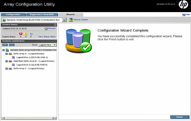Click the Logical Drive 2 icon
Screen dimensions: 191x121
pyautogui.click(x=13, y=65)
